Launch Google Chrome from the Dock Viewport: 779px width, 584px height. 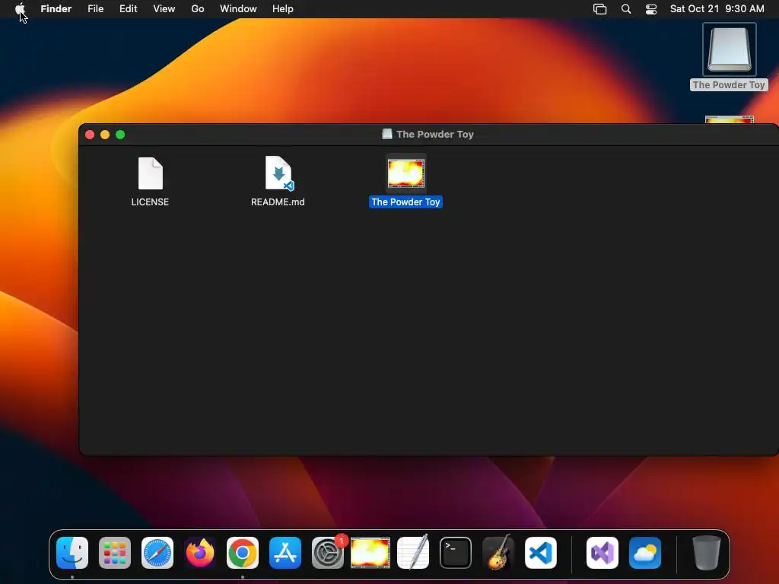tap(243, 553)
